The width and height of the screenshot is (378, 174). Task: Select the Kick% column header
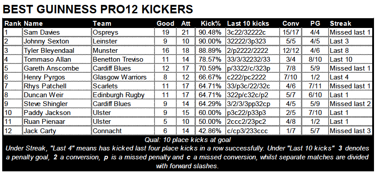(x=211, y=24)
